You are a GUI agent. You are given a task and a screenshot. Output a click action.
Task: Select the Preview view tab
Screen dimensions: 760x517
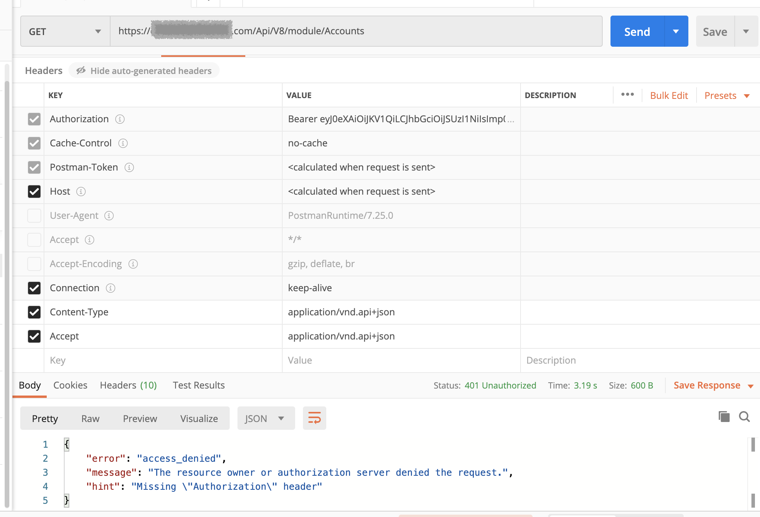coord(140,419)
